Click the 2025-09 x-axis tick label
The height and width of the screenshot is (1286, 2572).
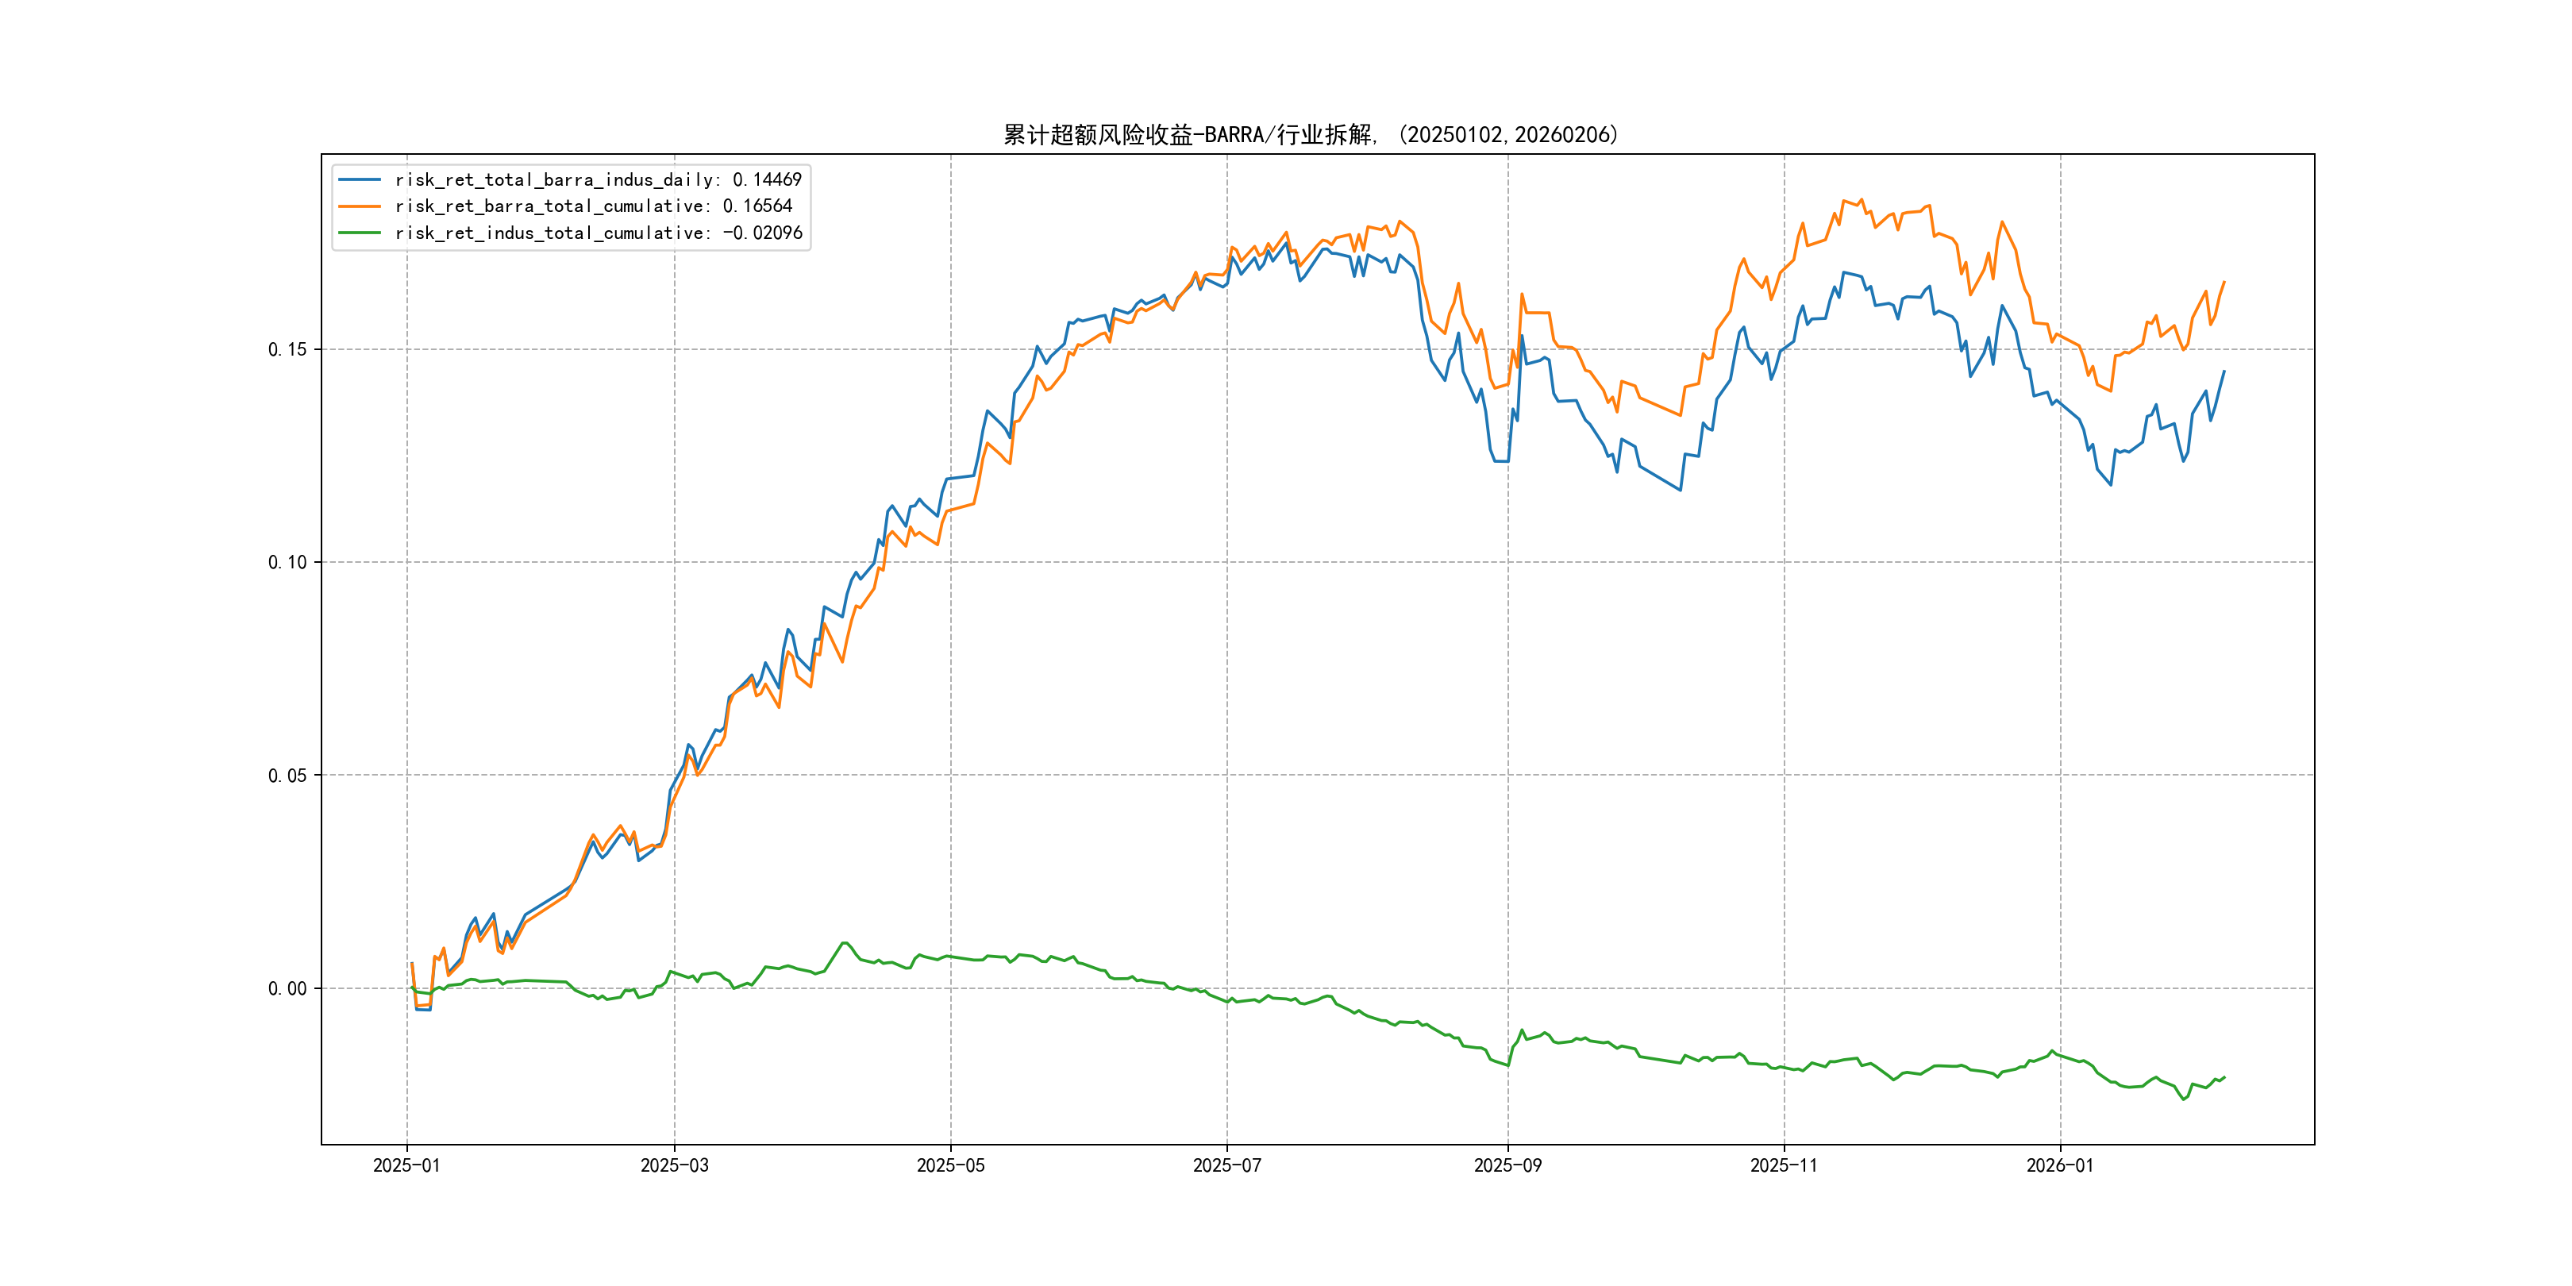(1507, 1165)
